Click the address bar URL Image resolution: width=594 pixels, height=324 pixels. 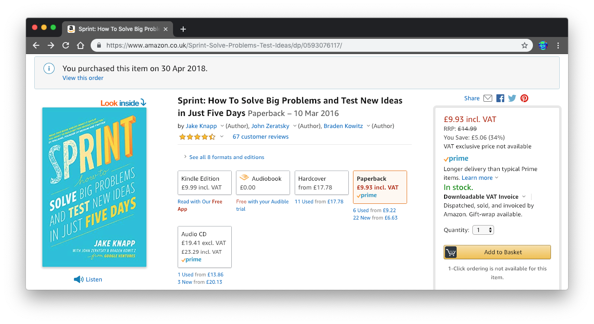pos(224,45)
